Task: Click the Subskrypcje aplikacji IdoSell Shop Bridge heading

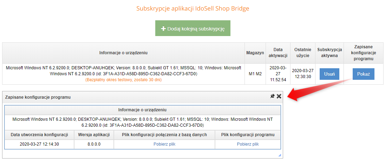Action: click(x=193, y=8)
